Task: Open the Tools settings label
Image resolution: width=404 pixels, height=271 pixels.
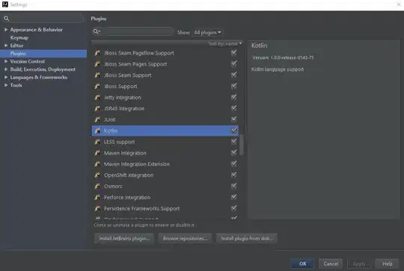Action: coord(16,85)
